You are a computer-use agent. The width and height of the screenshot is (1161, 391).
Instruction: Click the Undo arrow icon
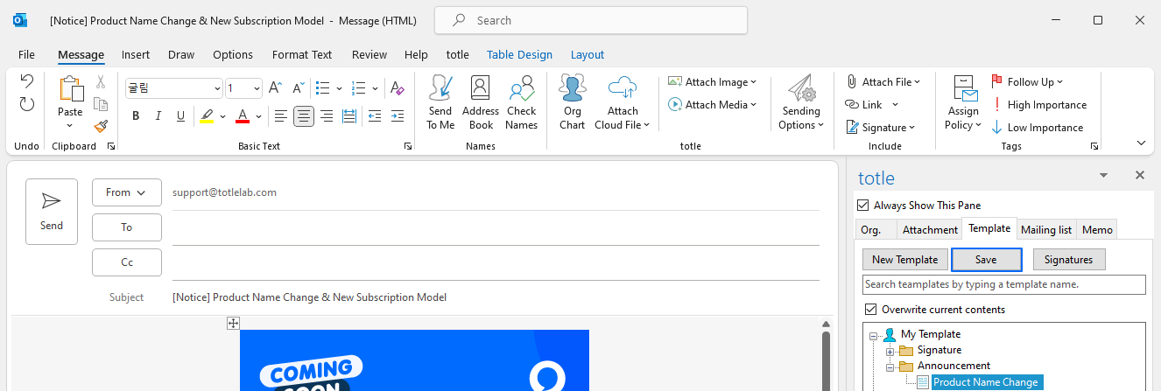click(26, 81)
